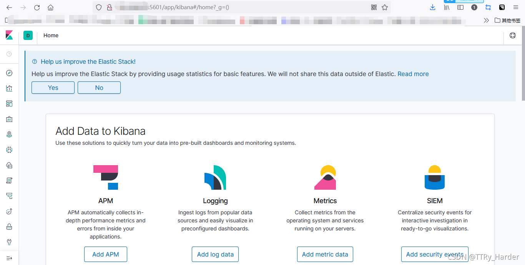Bookmark this page with star icon
This screenshot has height=265, width=525.
coord(385,7)
